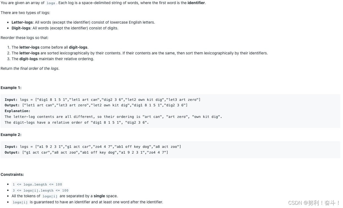Click the 'Constraints:' heading

12,174
